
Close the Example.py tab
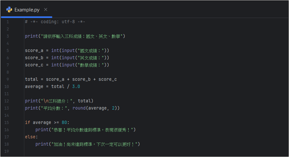point(46,9)
